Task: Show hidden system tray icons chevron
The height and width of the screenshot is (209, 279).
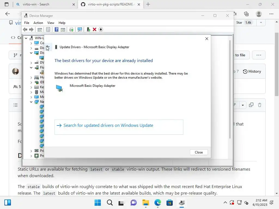Action: tap(225, 202)
